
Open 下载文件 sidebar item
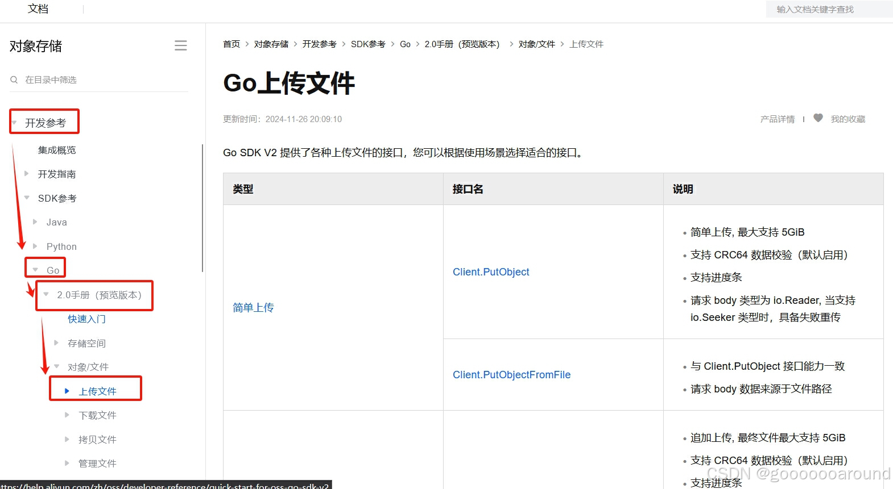pyautogui.click(x=97, y=415)
